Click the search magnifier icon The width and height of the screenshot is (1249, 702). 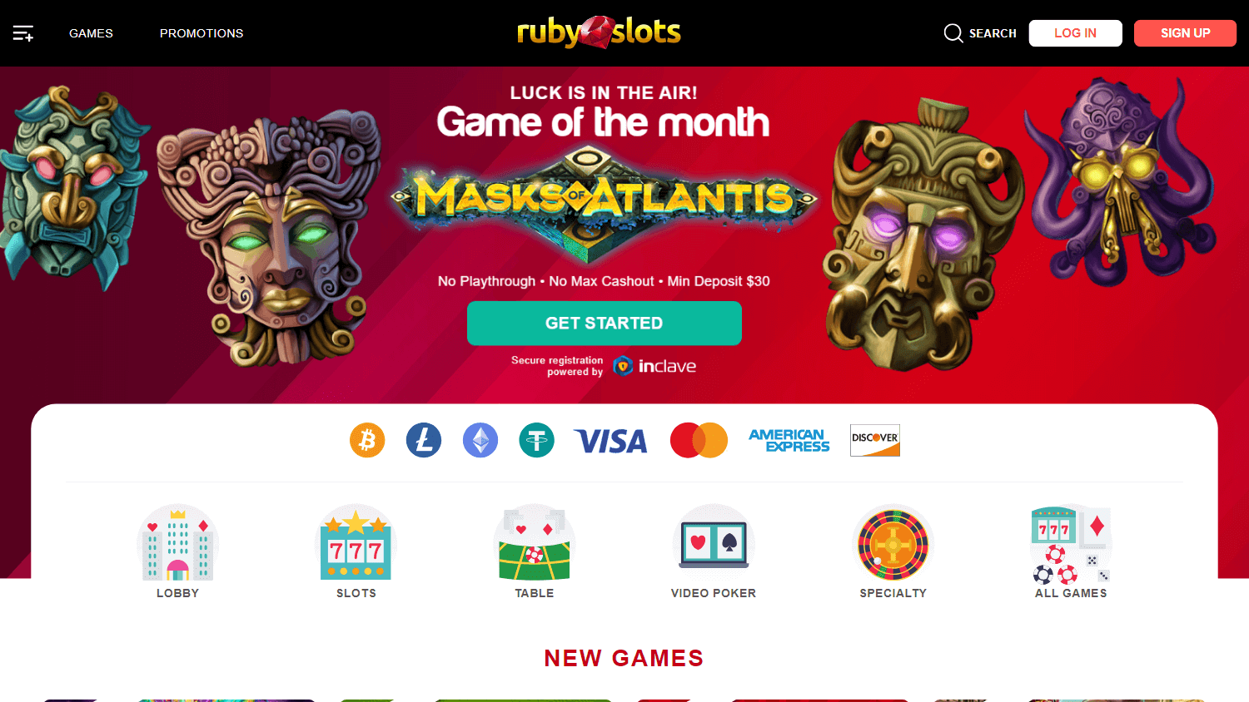coord(953,33)
